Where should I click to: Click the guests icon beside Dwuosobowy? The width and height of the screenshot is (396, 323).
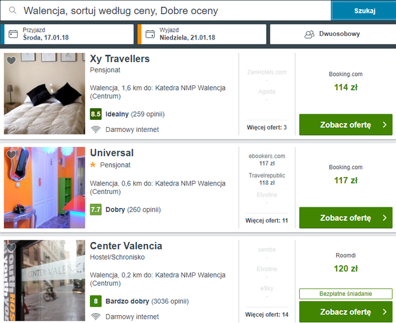[309, 34]
